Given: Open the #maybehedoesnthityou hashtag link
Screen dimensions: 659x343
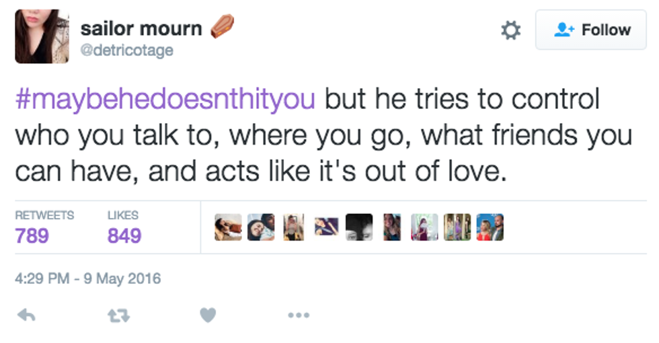Looking at the screenshot, I should point(165,100).
